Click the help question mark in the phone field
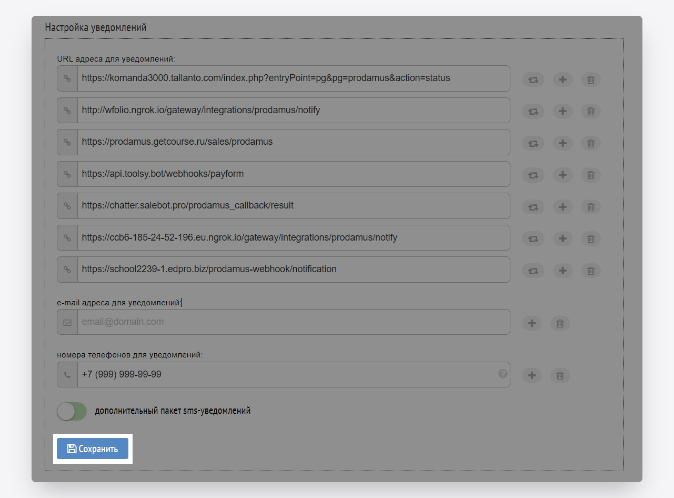 pos(503,374)
